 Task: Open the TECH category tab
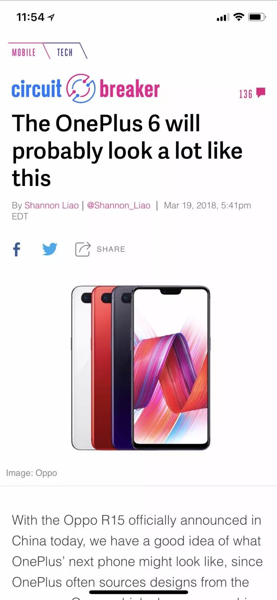click(65, 52)
